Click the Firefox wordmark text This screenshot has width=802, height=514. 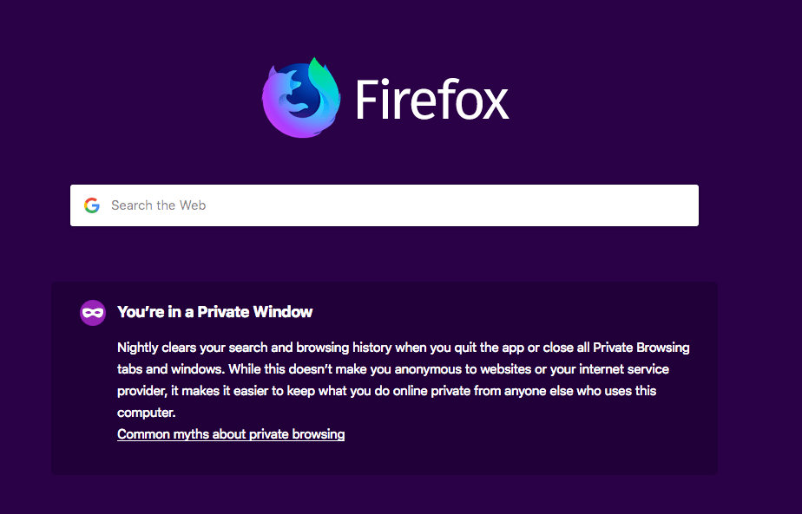click(431, 101)
